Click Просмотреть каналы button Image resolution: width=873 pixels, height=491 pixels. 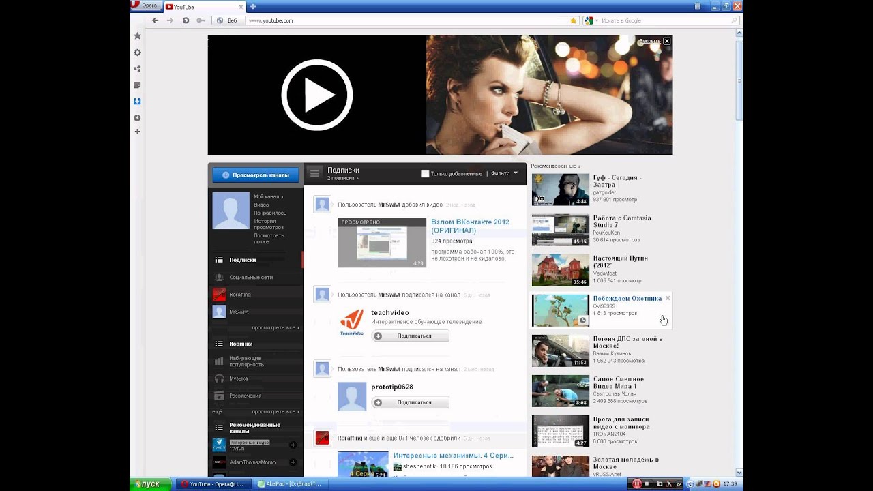255,175
